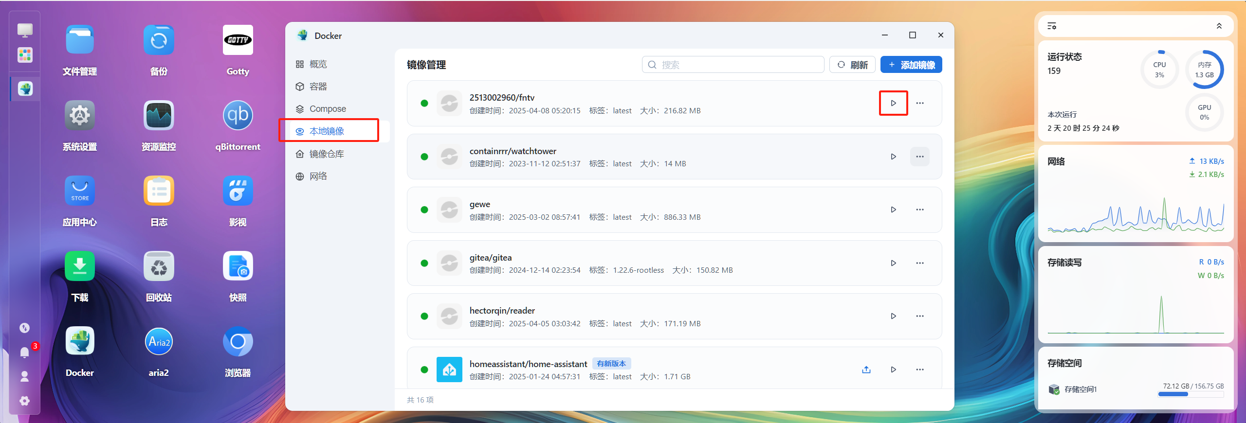Open more options for containrrr/watchtower
The width and height of the screenshot is (1246, 423).
(919, 157)
